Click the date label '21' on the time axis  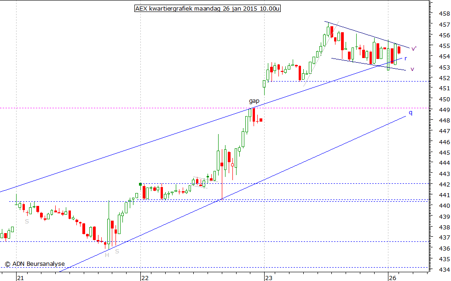coord(20,278)
